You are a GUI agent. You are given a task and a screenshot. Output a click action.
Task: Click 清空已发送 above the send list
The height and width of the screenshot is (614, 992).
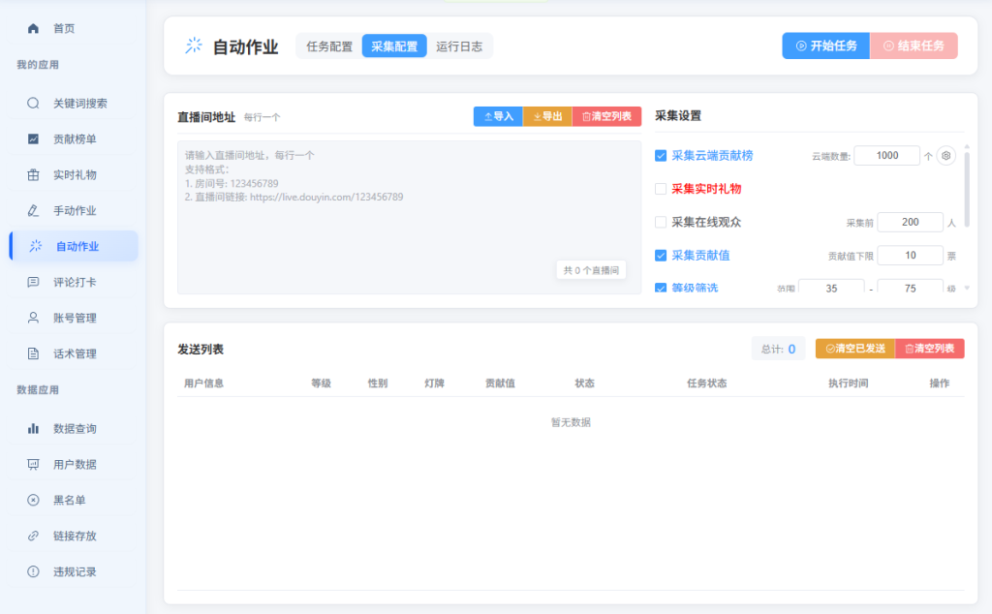(854, 348)
